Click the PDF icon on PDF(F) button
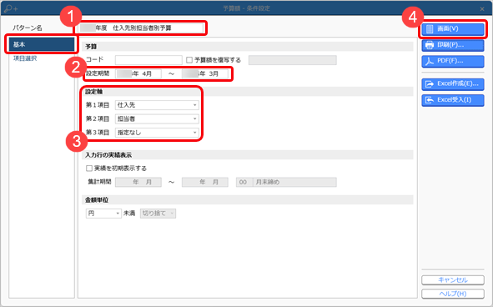The image size is (493, 307). coord(430,61)
